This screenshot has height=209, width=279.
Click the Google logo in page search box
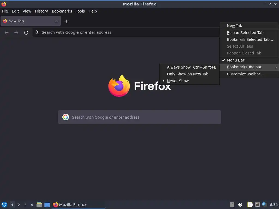(66, 117)
